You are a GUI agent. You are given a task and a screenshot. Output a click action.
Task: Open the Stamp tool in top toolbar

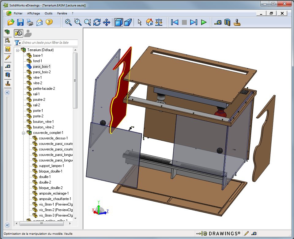[237, 22]
